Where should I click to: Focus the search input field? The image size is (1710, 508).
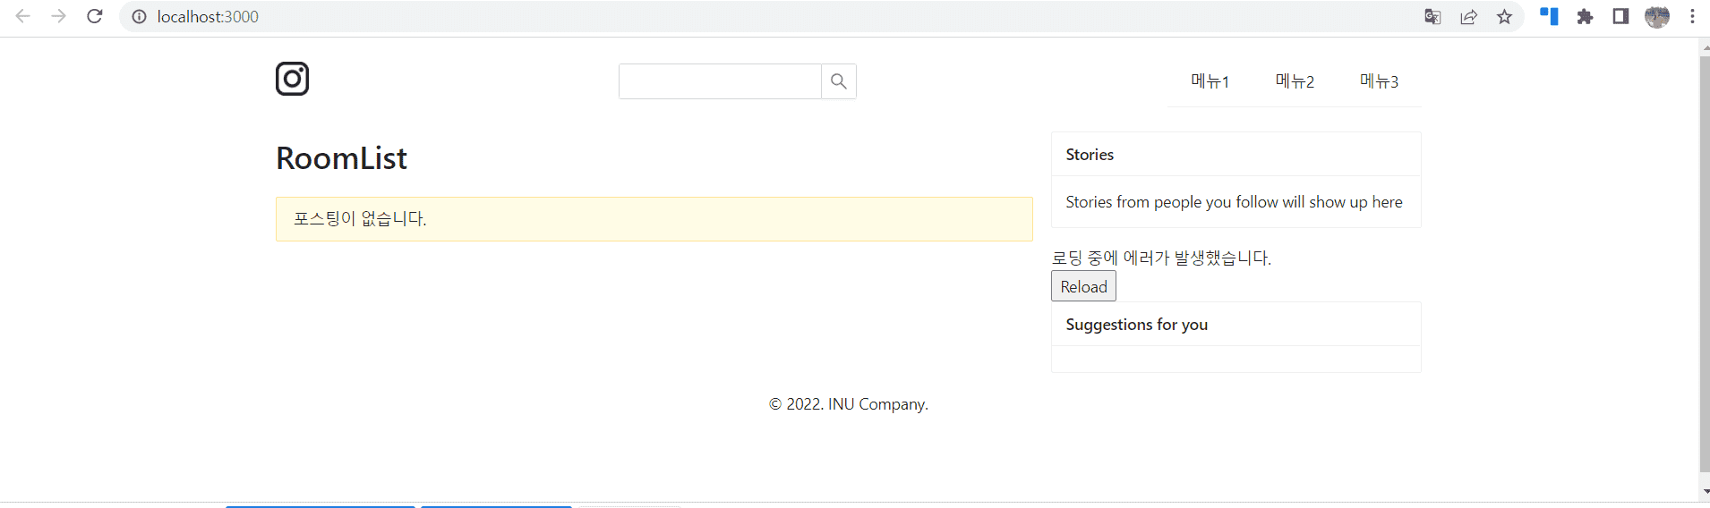pos(720,81)
